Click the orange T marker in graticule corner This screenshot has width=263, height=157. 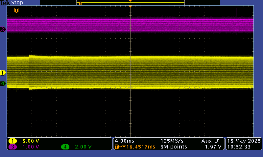click(x=16, y=10)
